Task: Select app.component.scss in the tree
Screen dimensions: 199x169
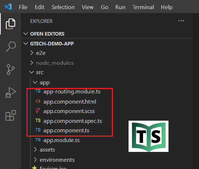Action: coord(69,111)
